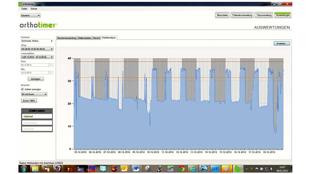The width and height of the screenshot is (310, 174).
Task: Launch Microsoft Word from the taskbar
Action: point(135,169)
